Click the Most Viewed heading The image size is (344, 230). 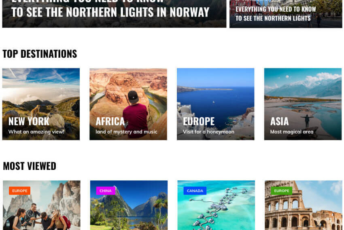pos(30,166)
